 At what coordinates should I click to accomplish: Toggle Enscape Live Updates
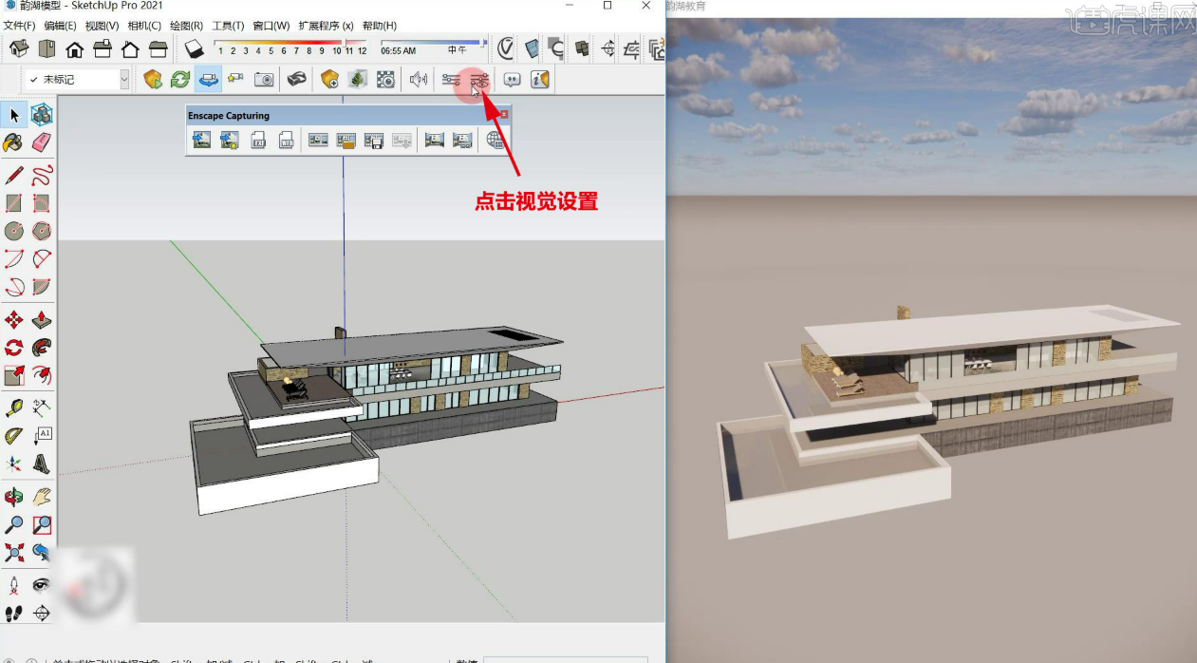click(180, 80)
